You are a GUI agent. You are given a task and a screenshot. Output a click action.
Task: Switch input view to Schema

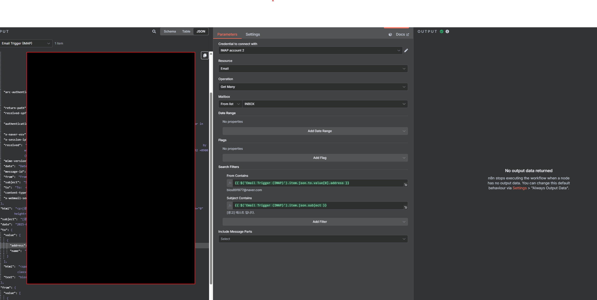click(170, 31)
